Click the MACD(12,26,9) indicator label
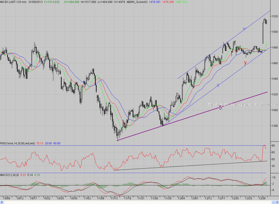The width and height of the screenshot is (279, 204). pos(10,175)
